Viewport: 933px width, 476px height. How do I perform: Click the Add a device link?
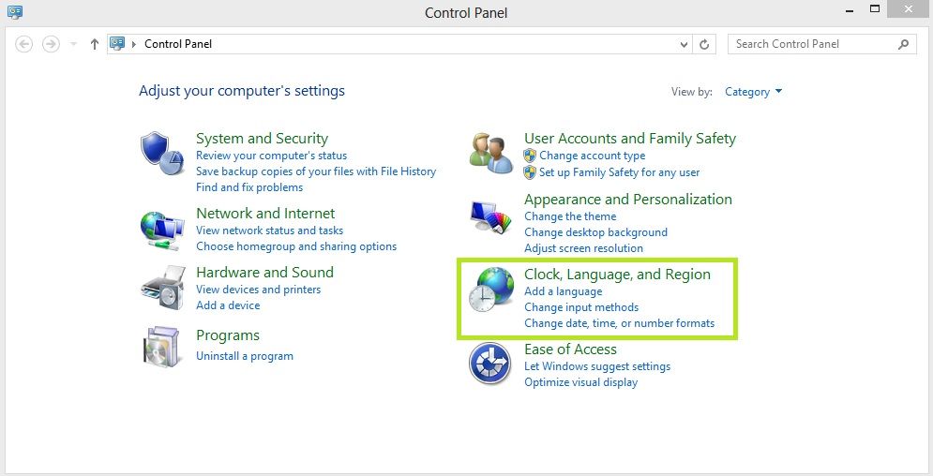click(x=228, y=305)
